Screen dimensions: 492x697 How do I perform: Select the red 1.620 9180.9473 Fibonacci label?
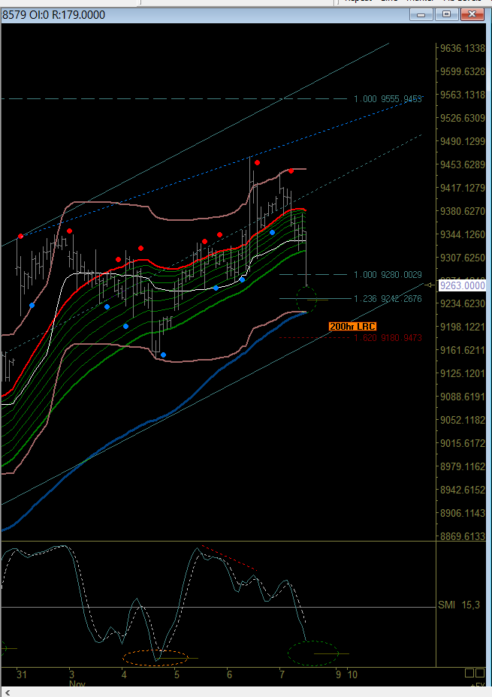click(x=388, y=338)
